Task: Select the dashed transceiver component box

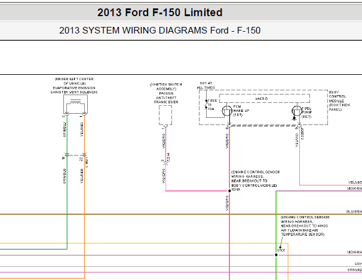Action: point(165,115)
